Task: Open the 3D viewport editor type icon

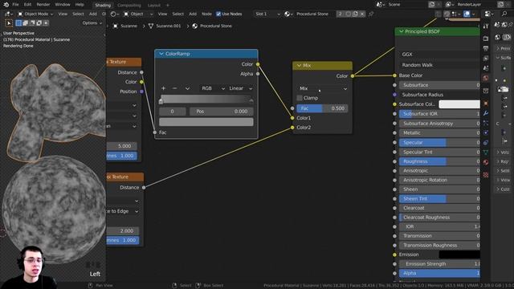Action: (x=8, y=14)
